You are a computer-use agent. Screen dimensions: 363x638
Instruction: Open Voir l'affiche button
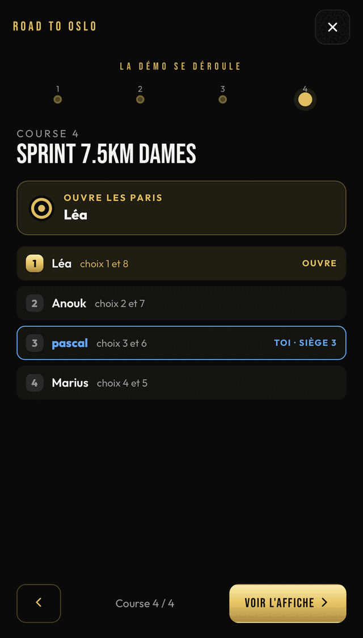click(288, 603)
